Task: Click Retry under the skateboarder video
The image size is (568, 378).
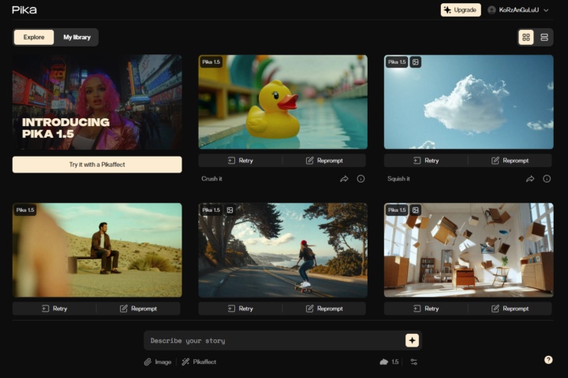Action: pyautogui.click(x=241, y=309)
